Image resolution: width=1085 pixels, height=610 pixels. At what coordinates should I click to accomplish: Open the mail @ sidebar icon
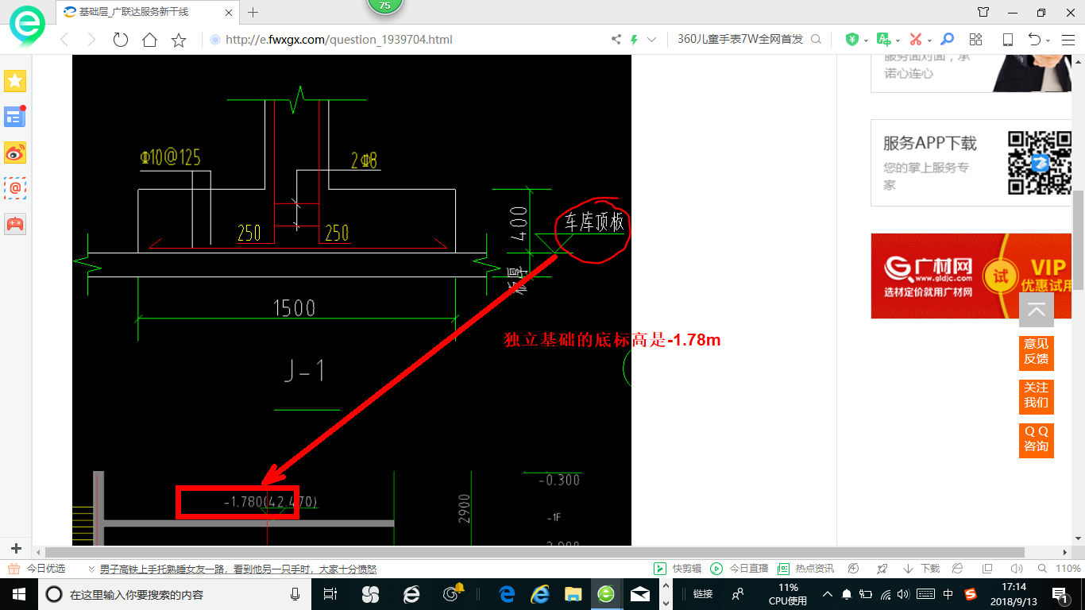15,187
